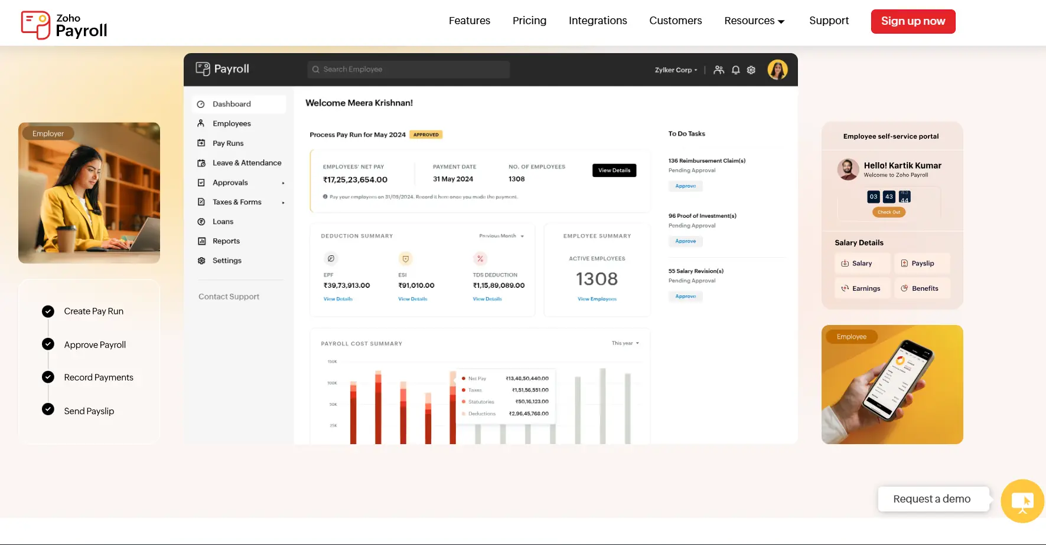Click the settings gear icon in header
Image resolution: width=1046 pixels, height=545 pixels.
pyautogui.click(x=751, y=70)
